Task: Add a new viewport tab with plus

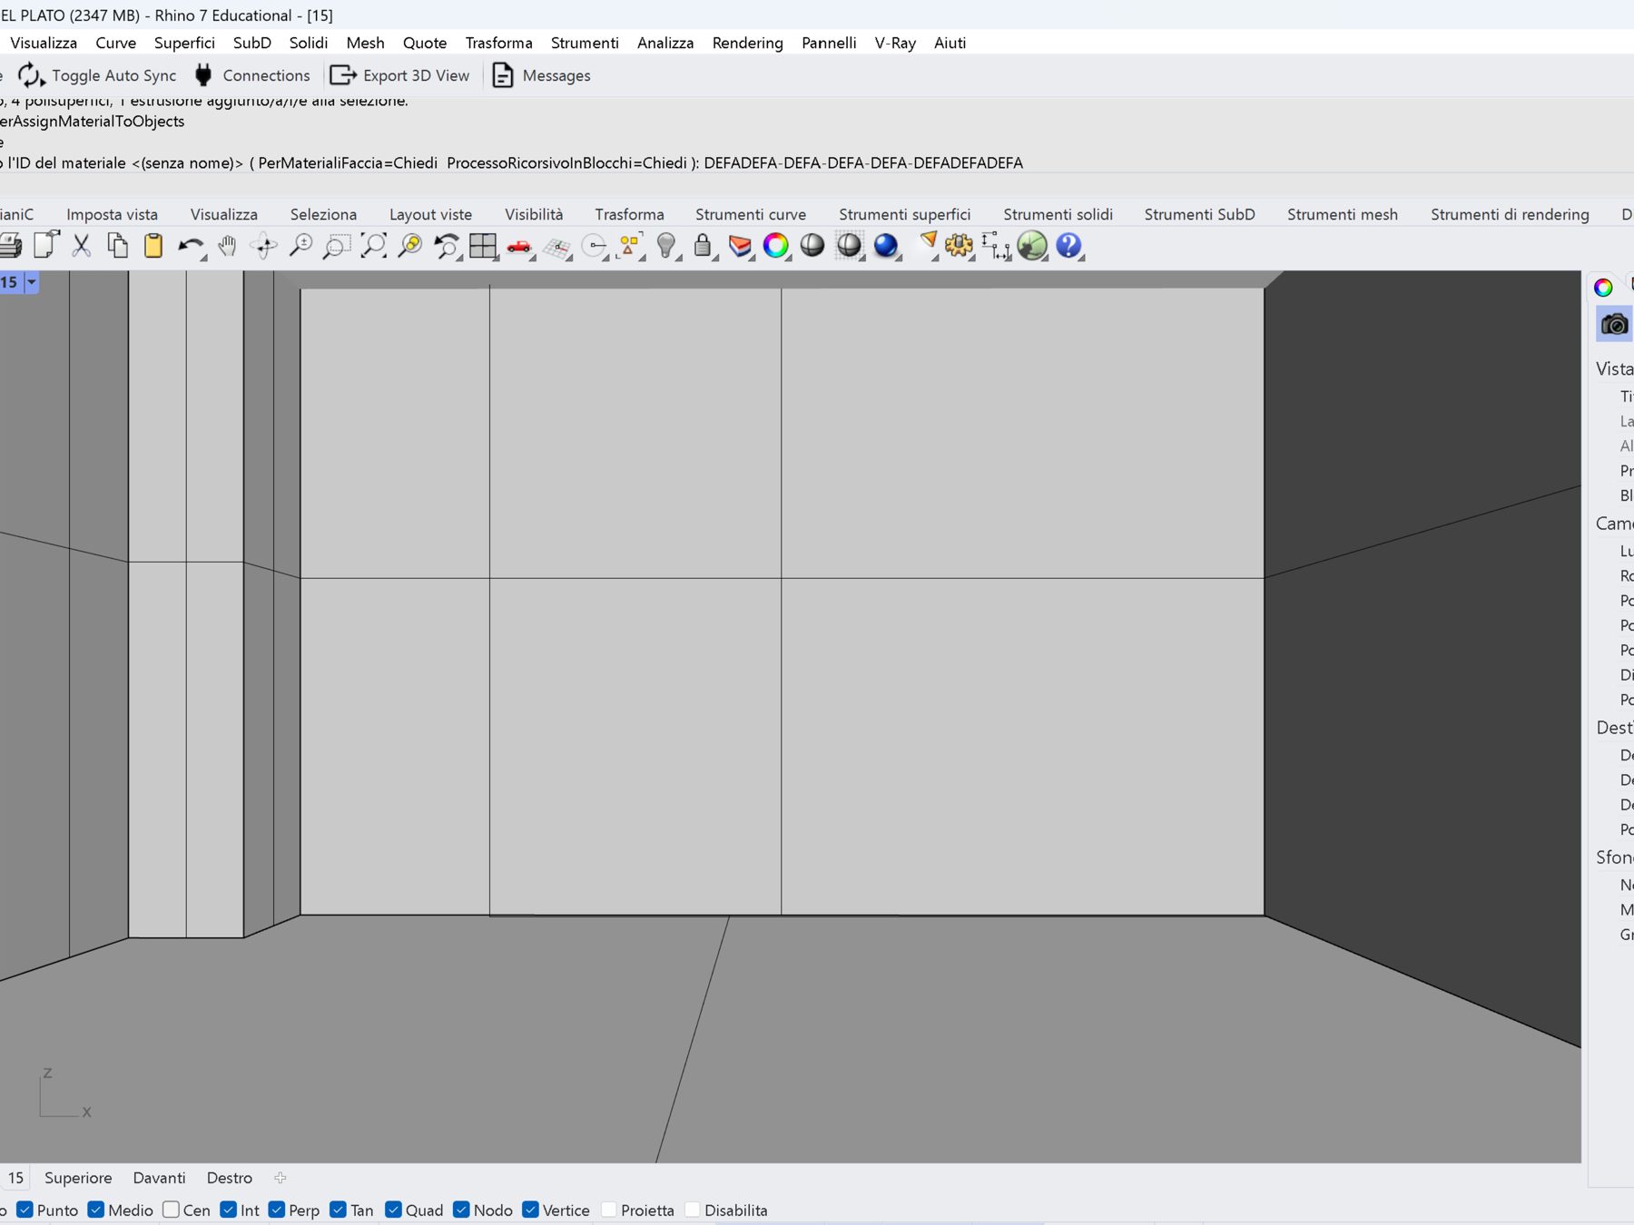Action: click(281, 1178)
